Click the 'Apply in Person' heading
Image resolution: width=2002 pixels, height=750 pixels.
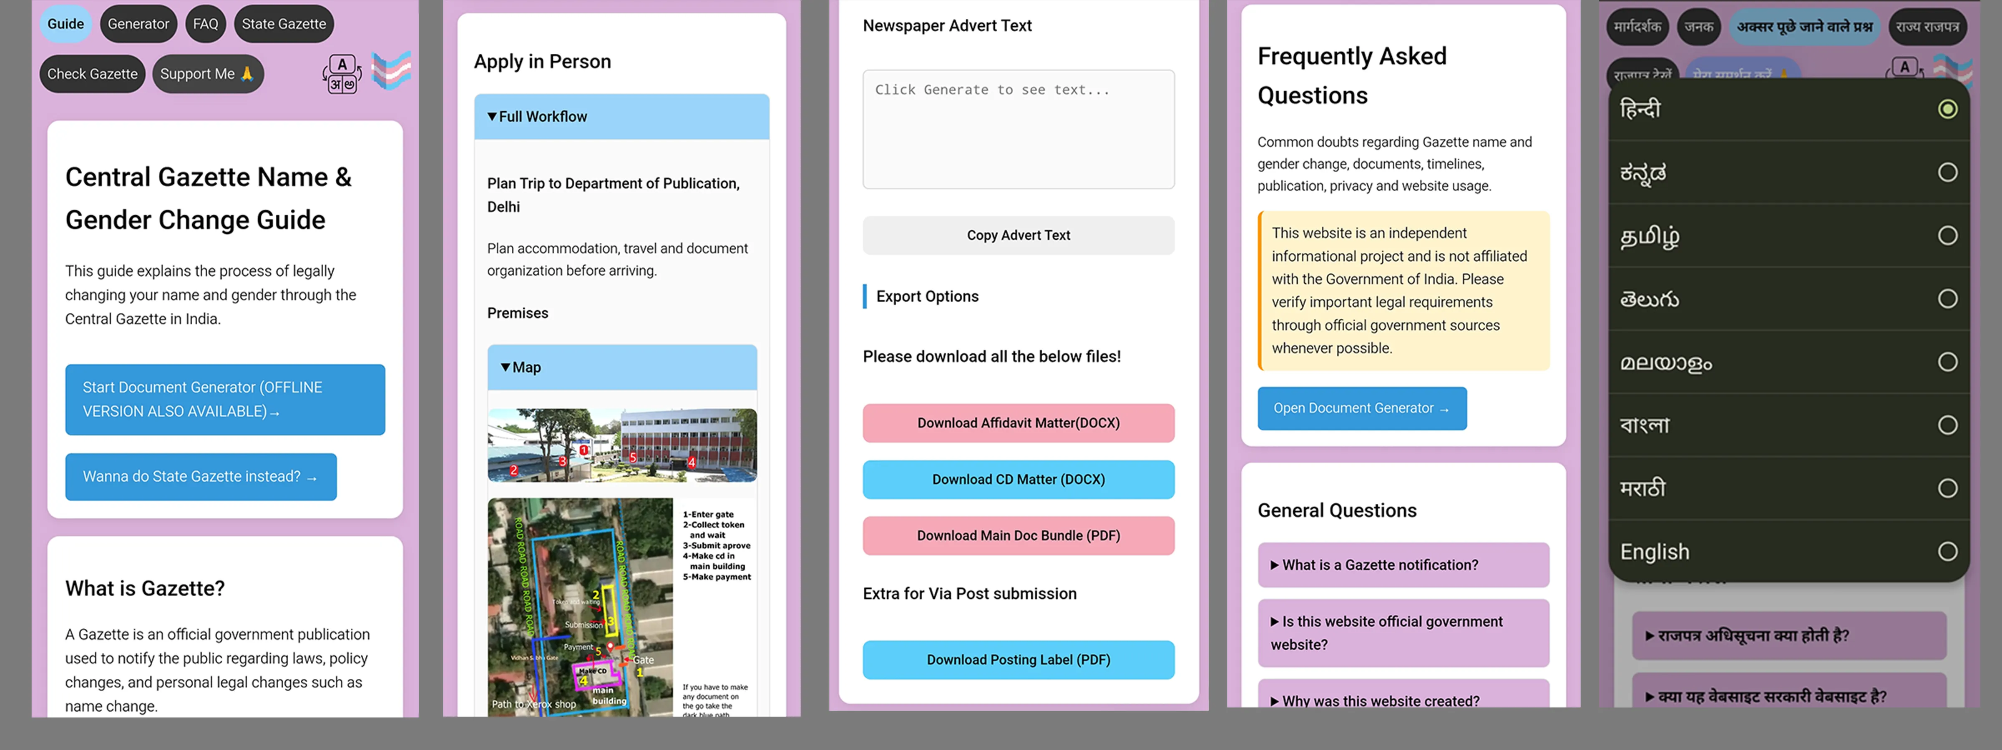click(543, 61)
